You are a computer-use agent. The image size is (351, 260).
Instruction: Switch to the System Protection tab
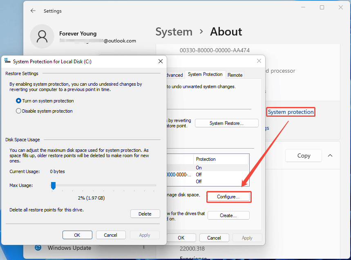[x=205, y=74]
